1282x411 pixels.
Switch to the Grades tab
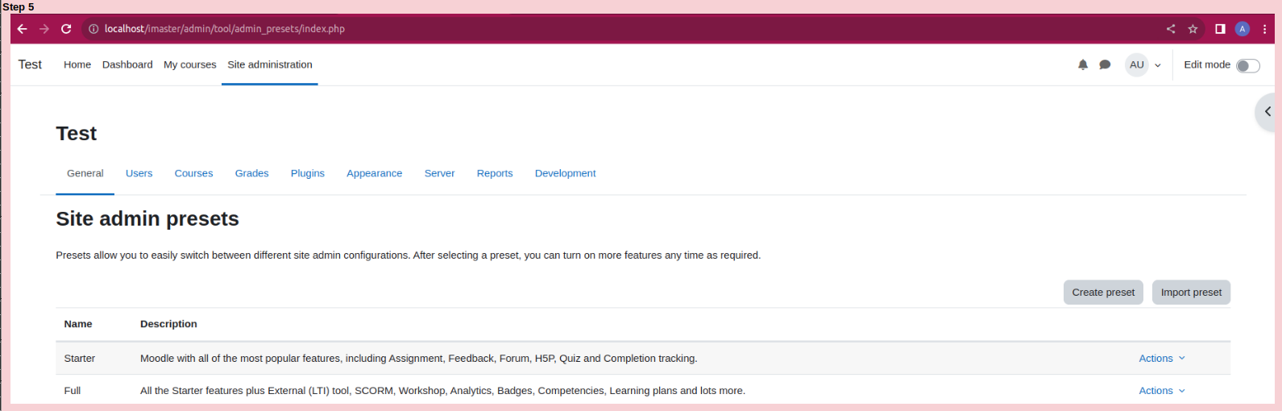(251, 173)
